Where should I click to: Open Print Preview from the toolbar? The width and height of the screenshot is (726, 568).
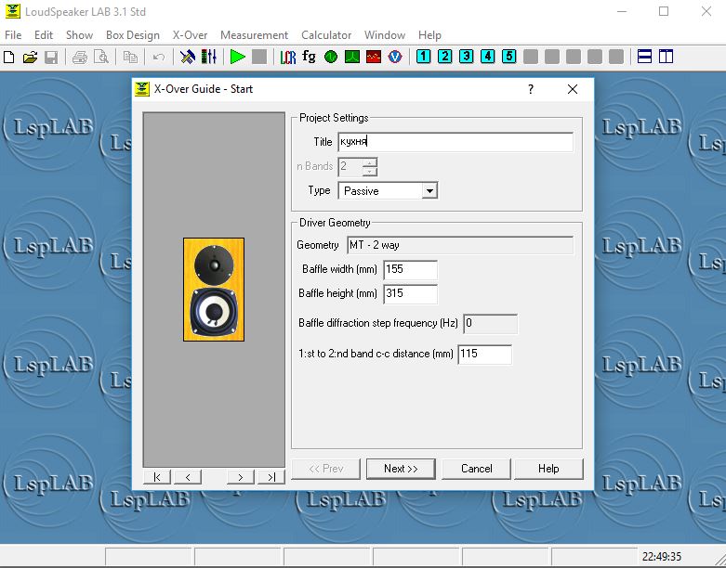(x=101, y=57)
